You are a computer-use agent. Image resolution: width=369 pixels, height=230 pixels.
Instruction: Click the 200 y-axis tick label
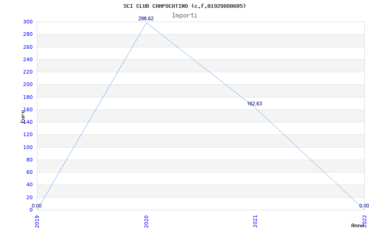pyautogui.click(x=28, y=85)
